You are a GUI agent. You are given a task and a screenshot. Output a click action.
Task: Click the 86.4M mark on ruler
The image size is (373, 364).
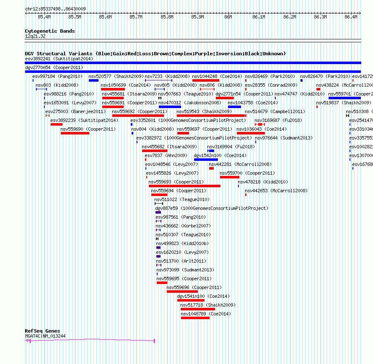click(351, 17)
